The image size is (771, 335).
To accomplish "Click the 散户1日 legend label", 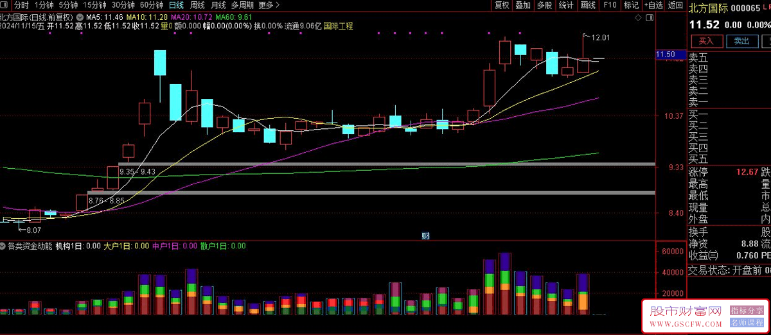I will click(223, 246).
